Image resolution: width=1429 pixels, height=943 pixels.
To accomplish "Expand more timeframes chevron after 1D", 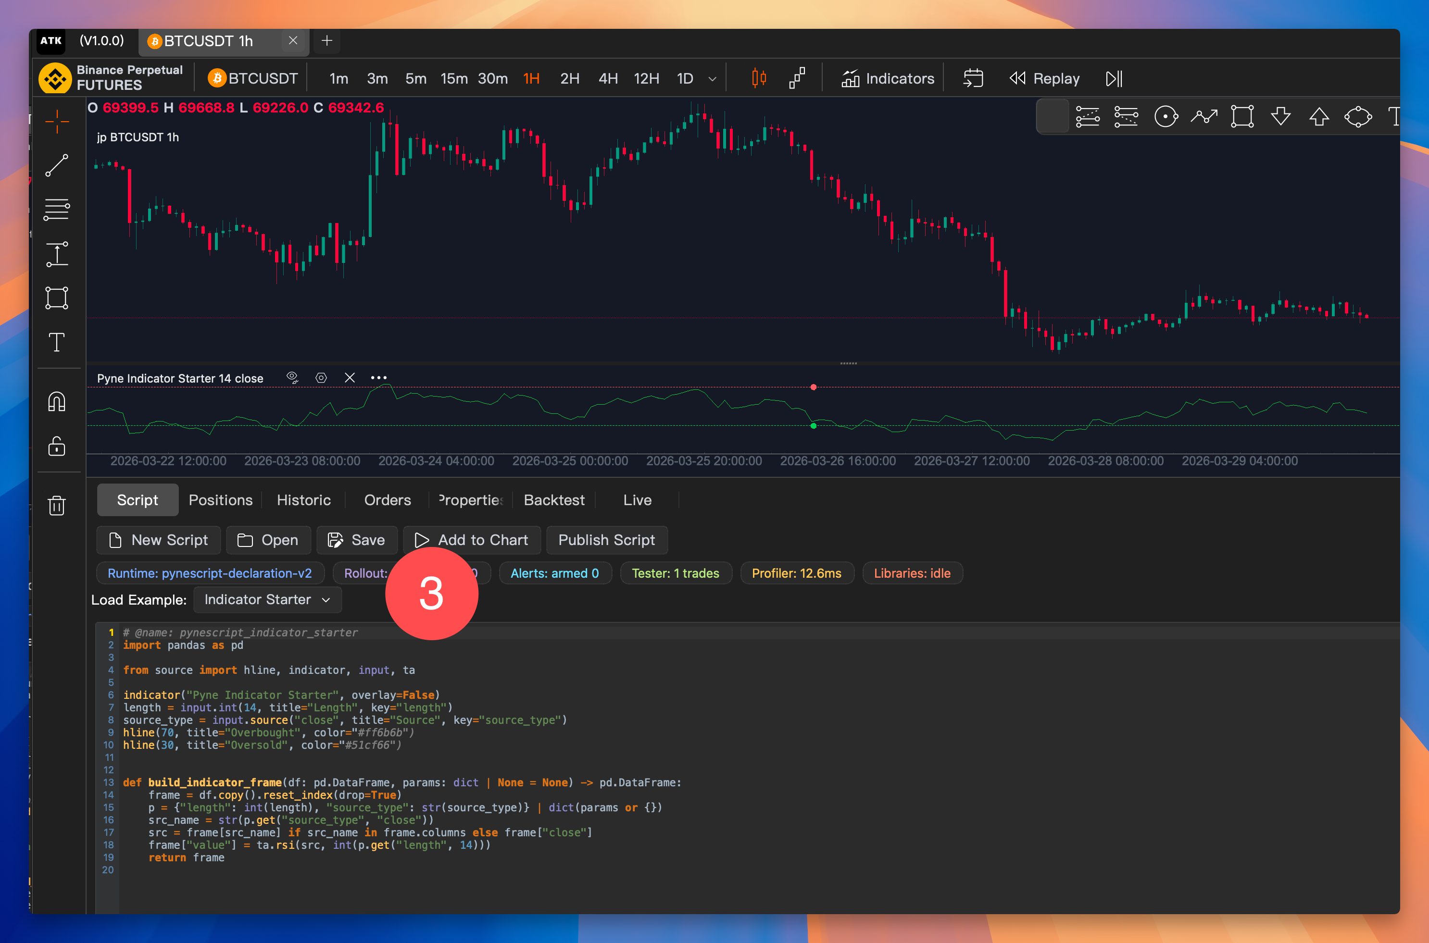I will pos(713,79).
